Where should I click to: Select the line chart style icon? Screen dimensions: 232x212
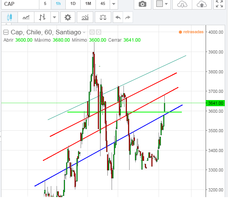(26, 18)
